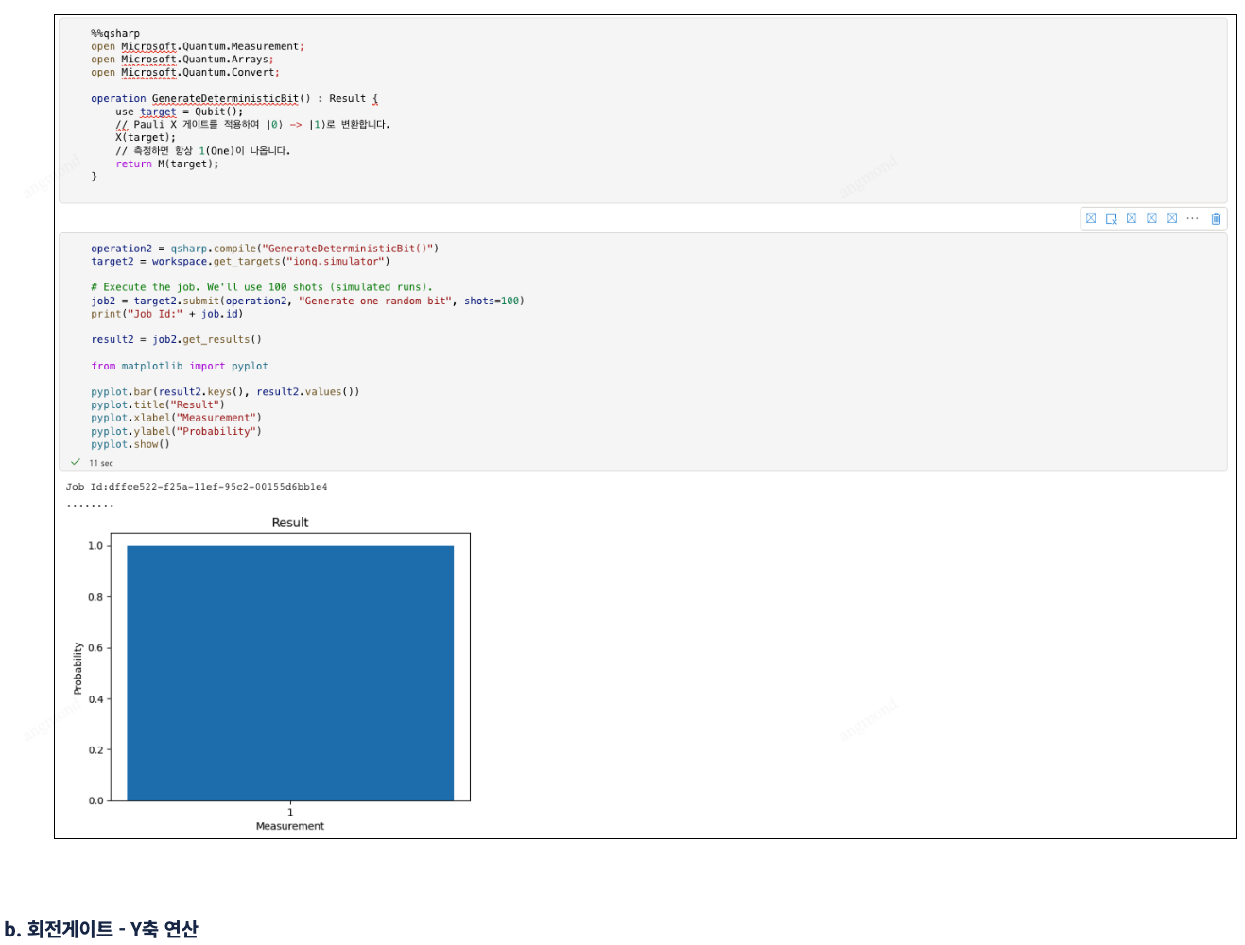
Task: Click the 'result2 = job2.get_results()' line
Action: (x=177, y=339)
